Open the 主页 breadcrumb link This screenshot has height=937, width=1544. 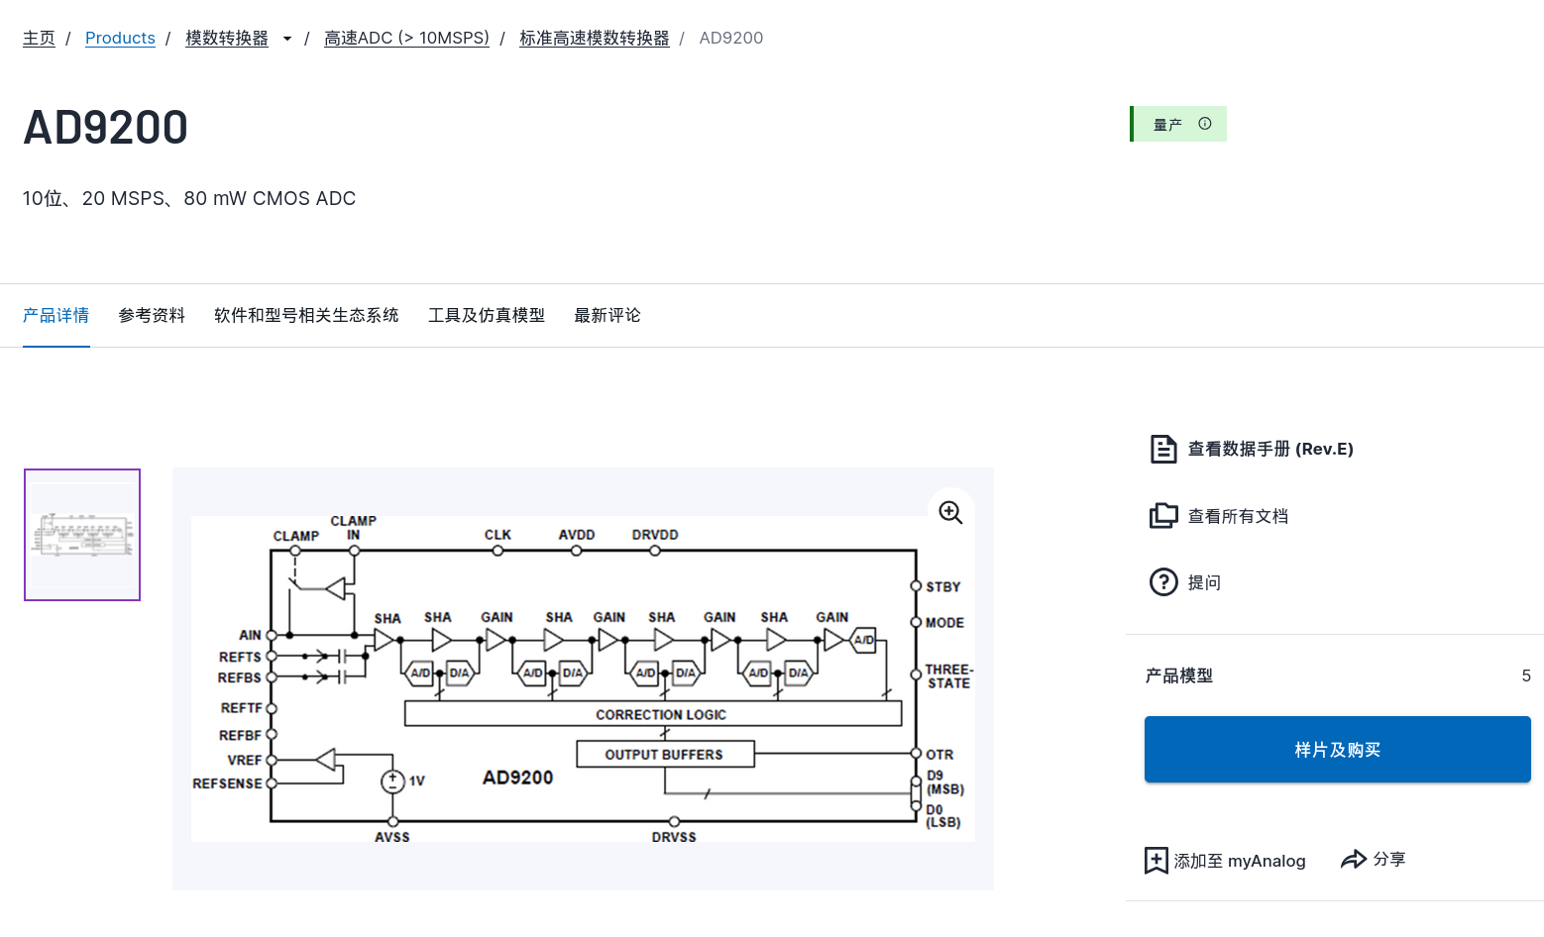pyautogui.click(x=39, y=38)
